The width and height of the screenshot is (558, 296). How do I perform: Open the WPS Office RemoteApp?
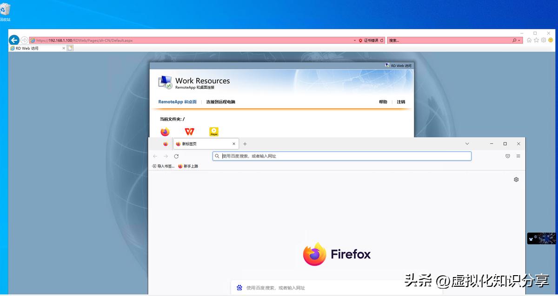coord(189,131)
